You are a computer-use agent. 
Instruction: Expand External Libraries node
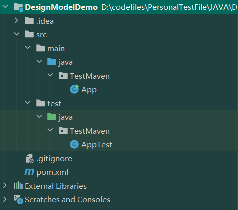pyautogui.click(x=5, y=185)
